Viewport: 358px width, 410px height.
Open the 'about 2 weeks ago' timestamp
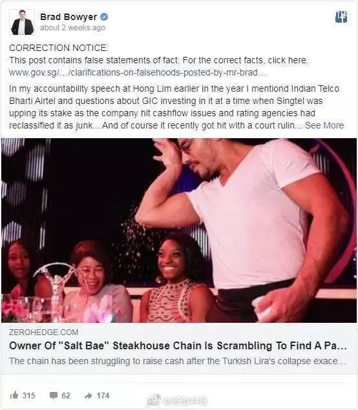(72, 28)
